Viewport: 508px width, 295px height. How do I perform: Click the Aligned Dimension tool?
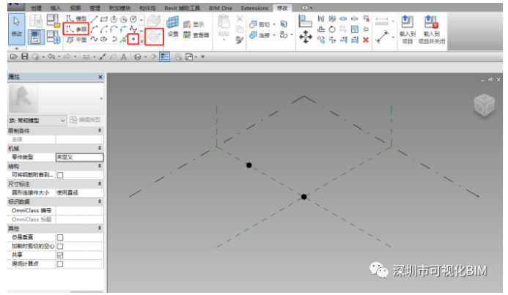[x=383, y=37]
